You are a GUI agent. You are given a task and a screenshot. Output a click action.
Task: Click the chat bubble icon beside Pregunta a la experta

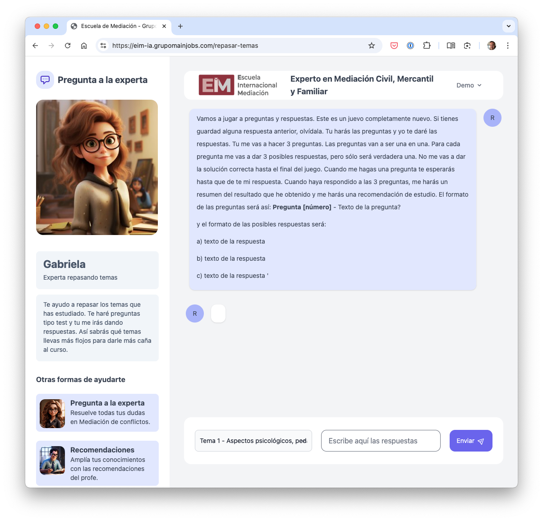pyautogui.click(x=45, y=80)
